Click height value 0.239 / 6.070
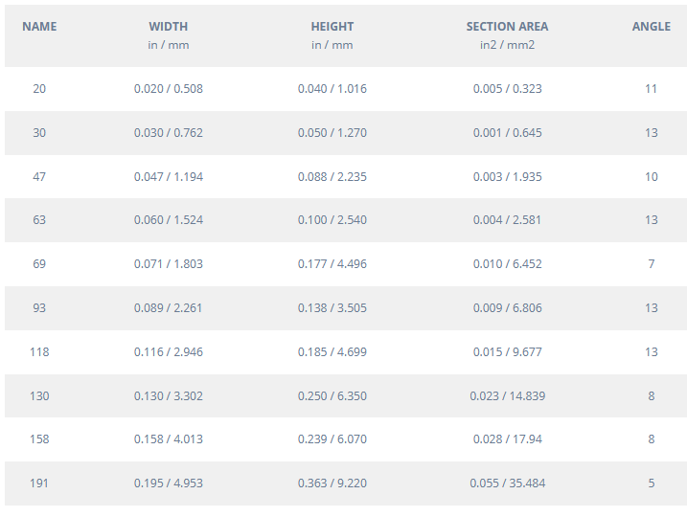687x517 pixels. coord(332,439)
